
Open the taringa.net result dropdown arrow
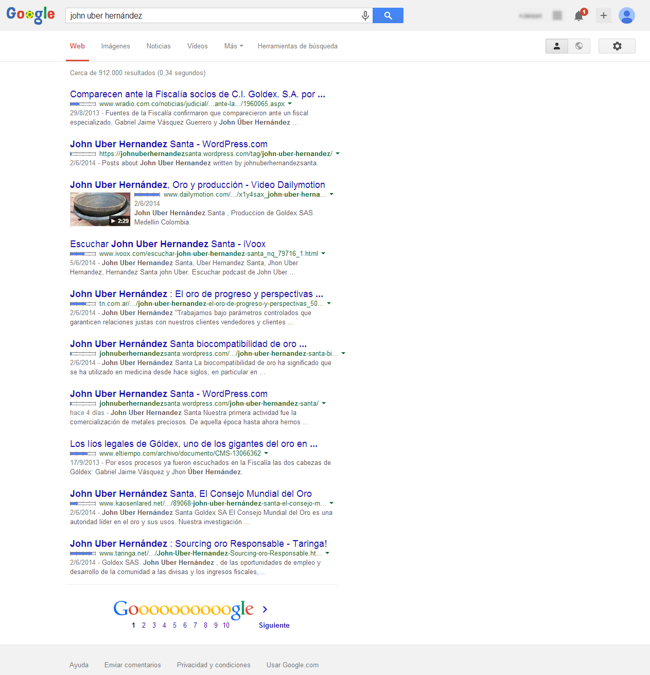point(327,553)
